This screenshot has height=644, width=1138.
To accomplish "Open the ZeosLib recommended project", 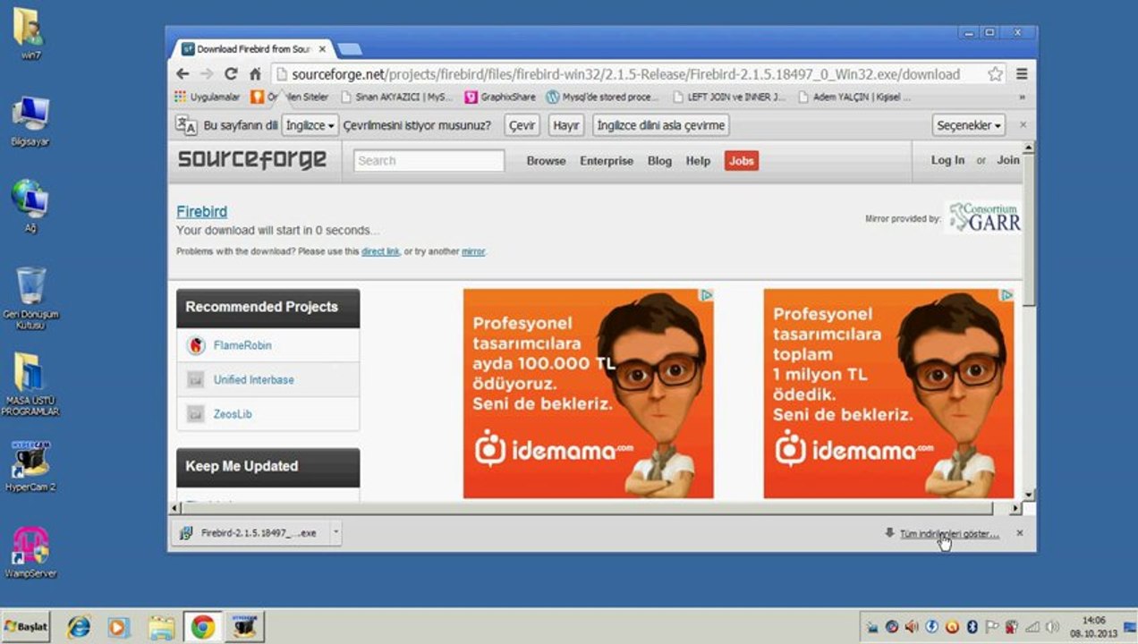I will (233, 414).
